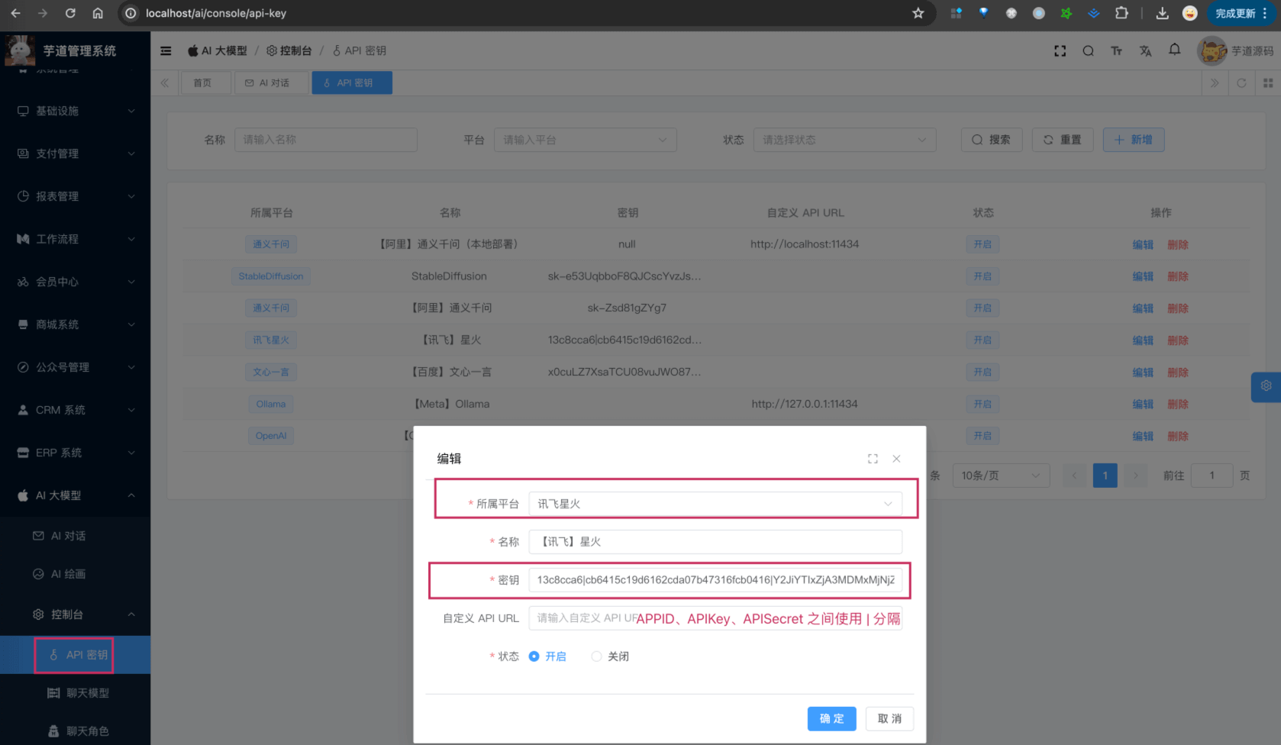1281x745 pixels.
Task: Maximize the 编辑 dialog with fullscreen icon
Action: pyautogui.click(x=873, y=459)
